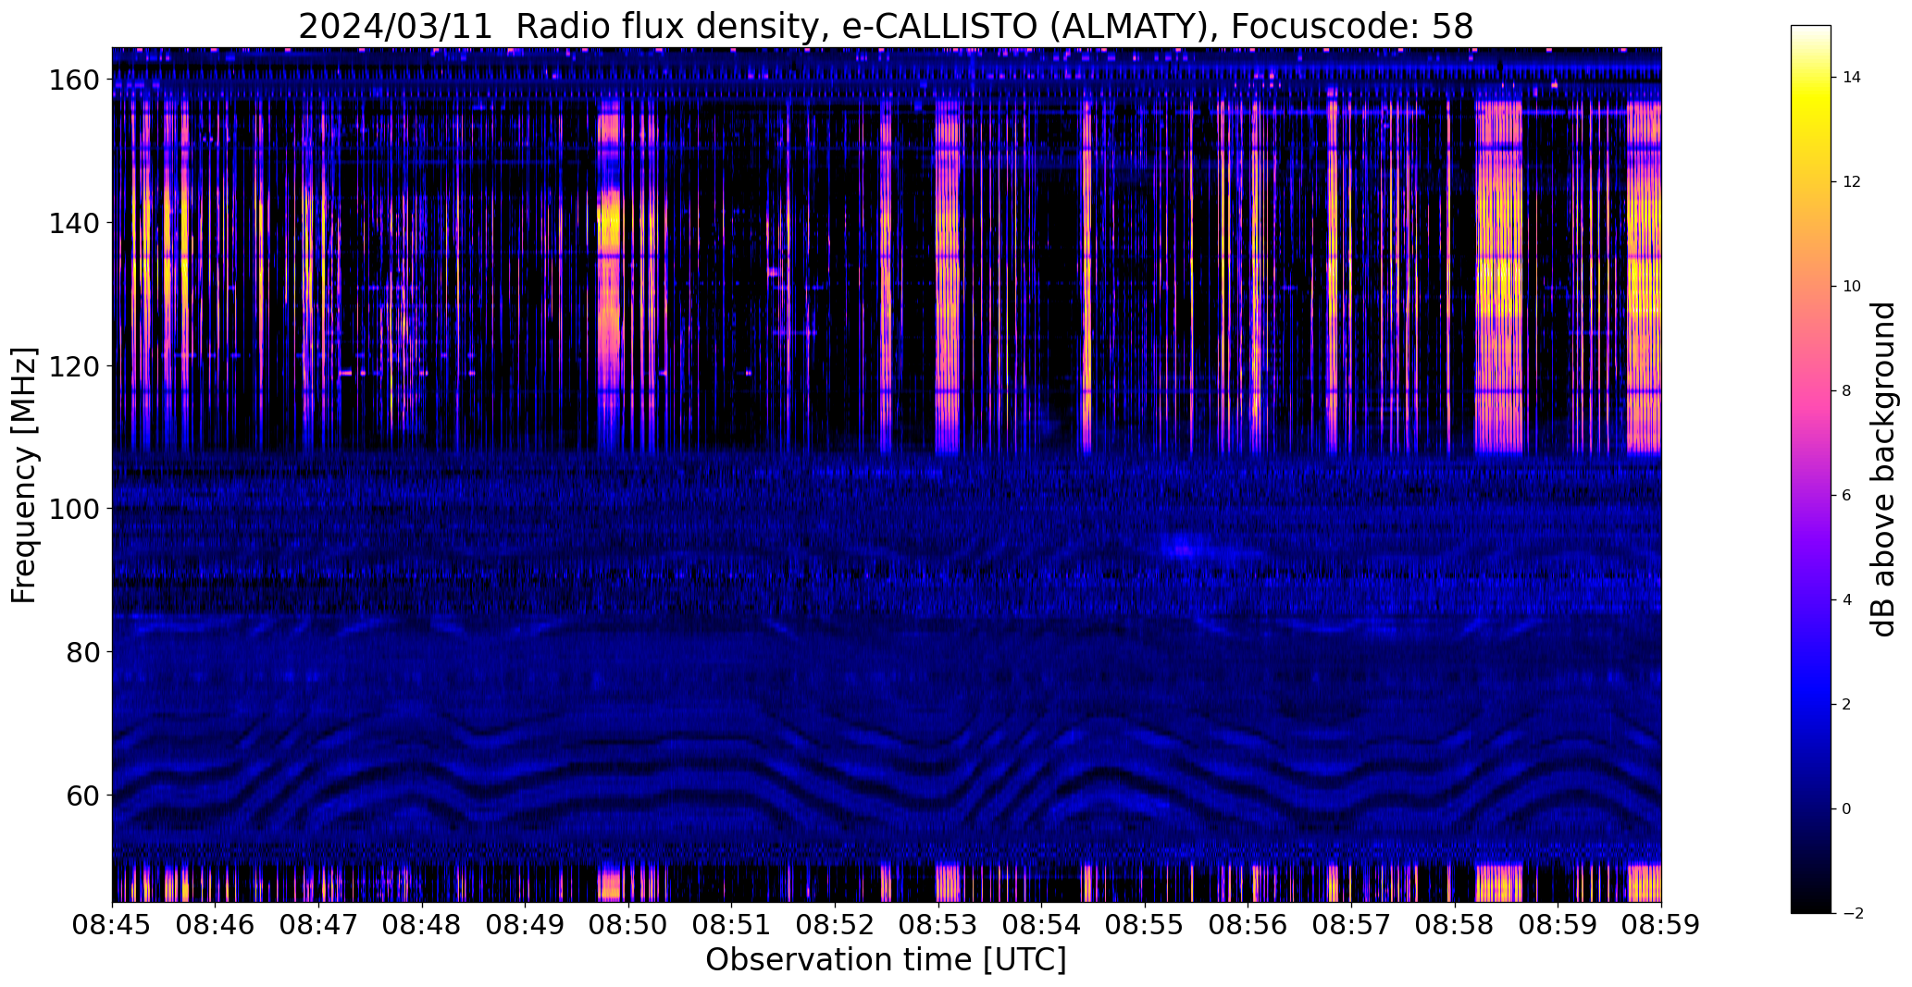
Task: Click the 'Observation time [UTC]' axis label
Action: click(x=886, y=960)
